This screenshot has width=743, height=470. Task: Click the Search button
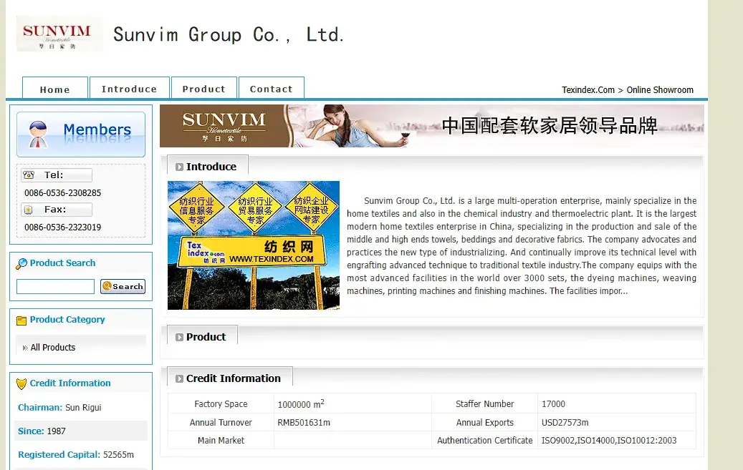[x=123, y=286]
